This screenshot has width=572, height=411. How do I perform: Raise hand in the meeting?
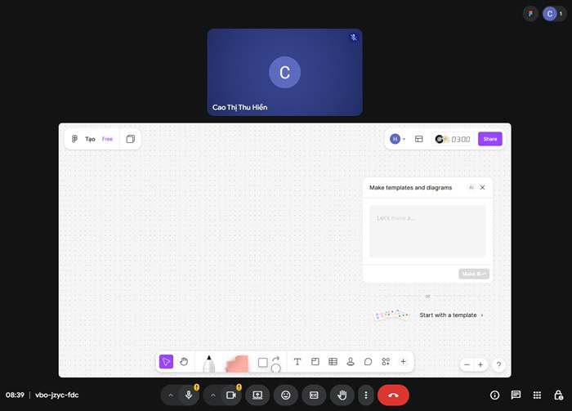pos(342,395)
